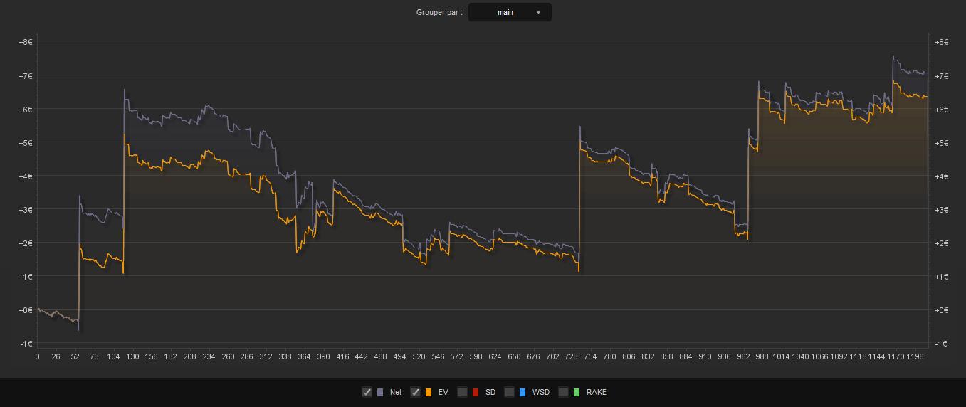Open the 'Grouper par' main dropdown
Image resolution: width=966 pixels, height=407 pixels.
tap(510, 12)
